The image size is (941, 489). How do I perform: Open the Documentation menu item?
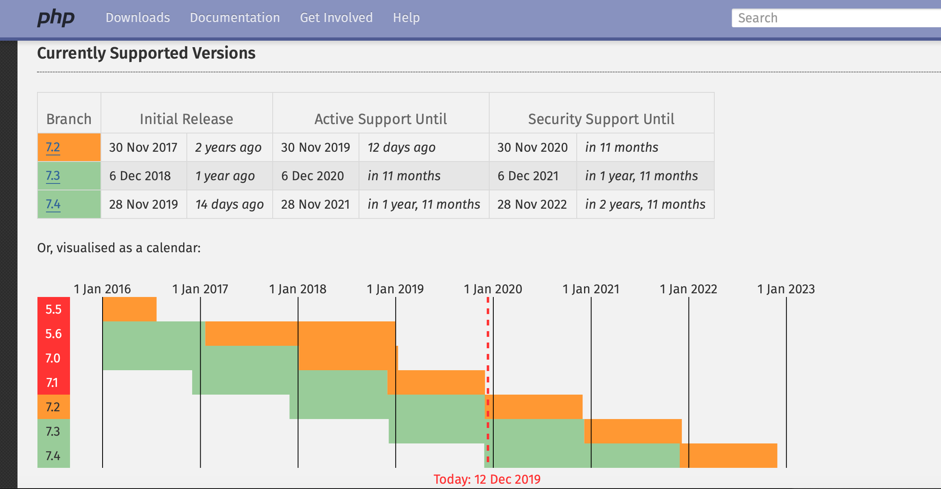click(x=235, y=17)
